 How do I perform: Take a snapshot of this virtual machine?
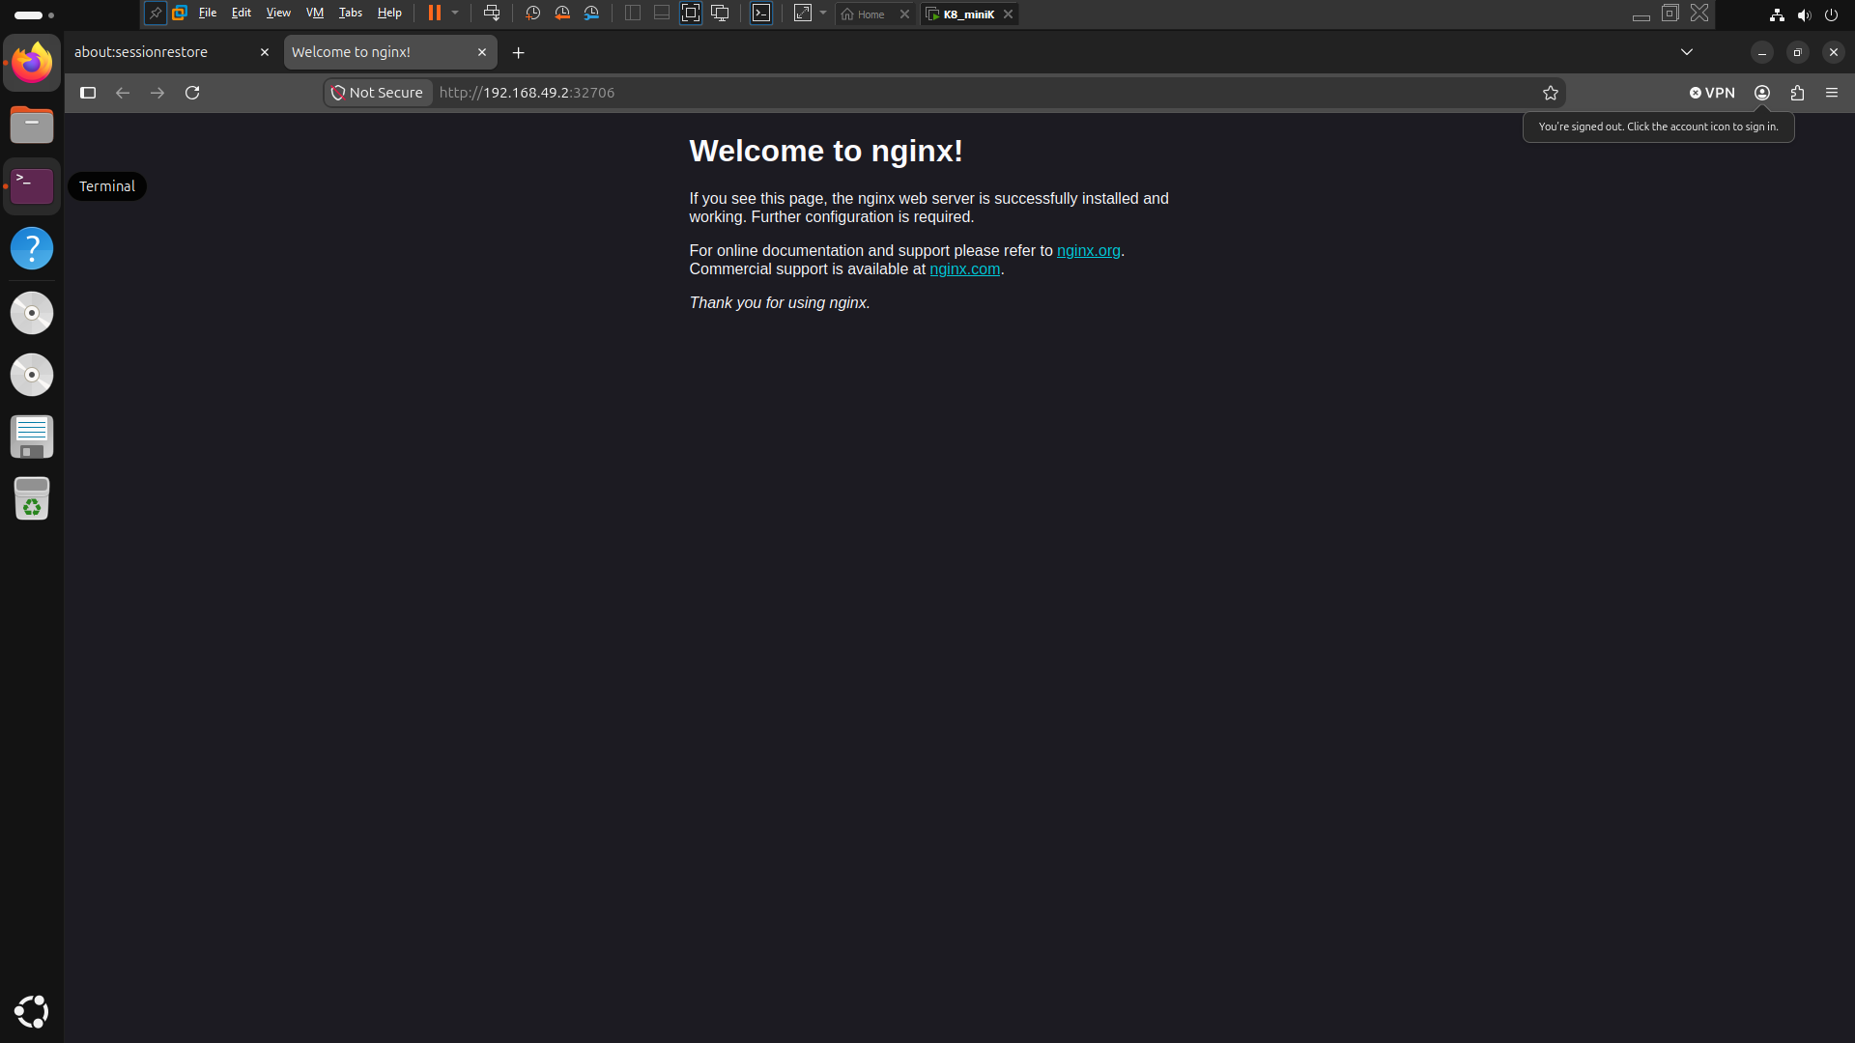pyautogui.click(x=532, y=14)
